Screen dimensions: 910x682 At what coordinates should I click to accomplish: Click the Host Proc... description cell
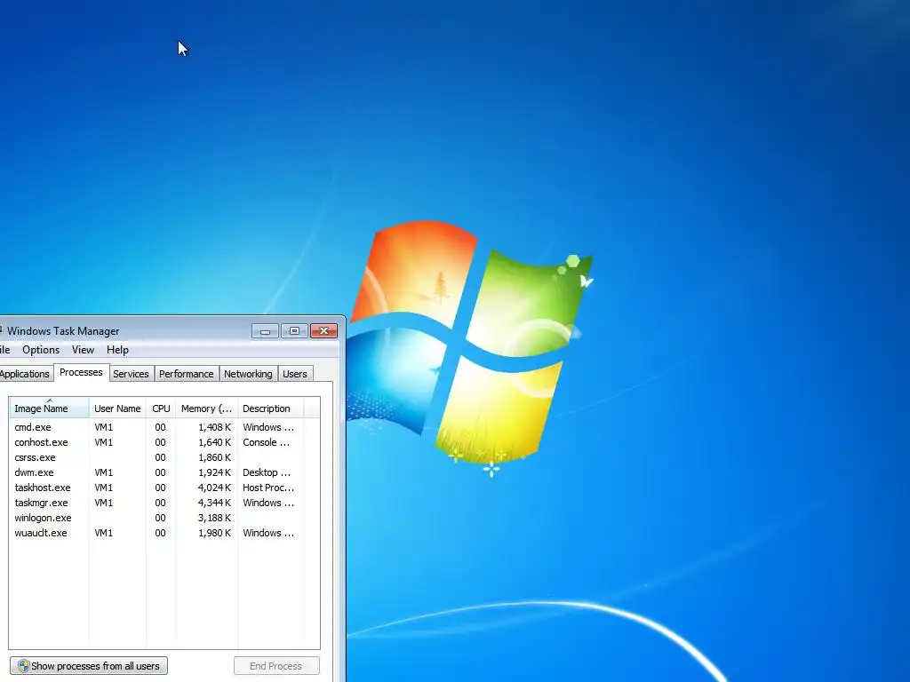click(268, 488)
